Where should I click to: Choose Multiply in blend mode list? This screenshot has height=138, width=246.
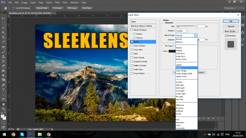point(179,51)
